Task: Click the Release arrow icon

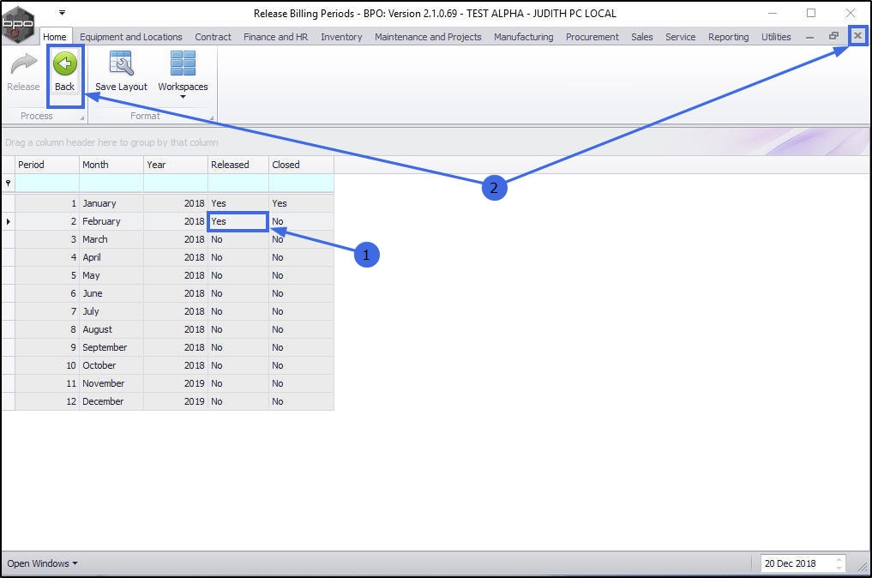Action: [23, 64]
